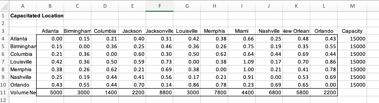This screenshot has width=379, height=103.
Task: Click the 'Orlando' heading in row 3
Action: [323, 31]
